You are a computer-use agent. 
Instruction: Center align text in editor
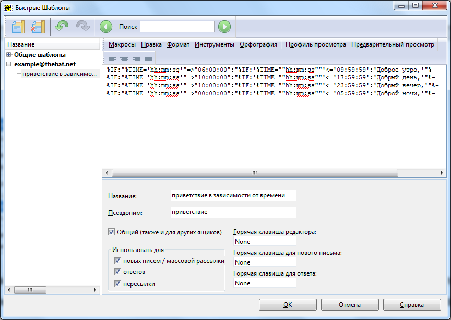click(124, 58)
